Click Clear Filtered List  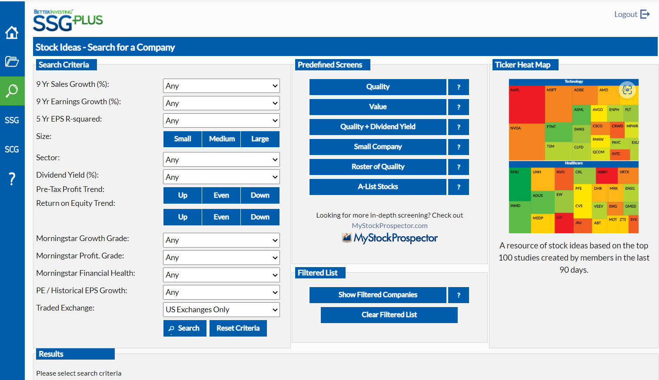pos(389,315)
